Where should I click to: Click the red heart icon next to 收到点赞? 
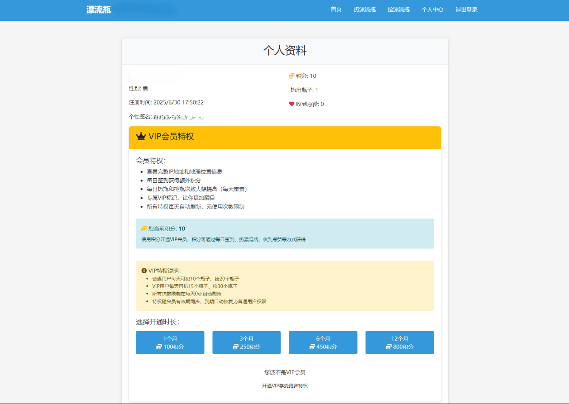[292, 104]
